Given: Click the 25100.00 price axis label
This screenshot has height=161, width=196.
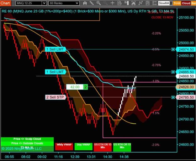Looking at the screenshot, I should 186,18.
